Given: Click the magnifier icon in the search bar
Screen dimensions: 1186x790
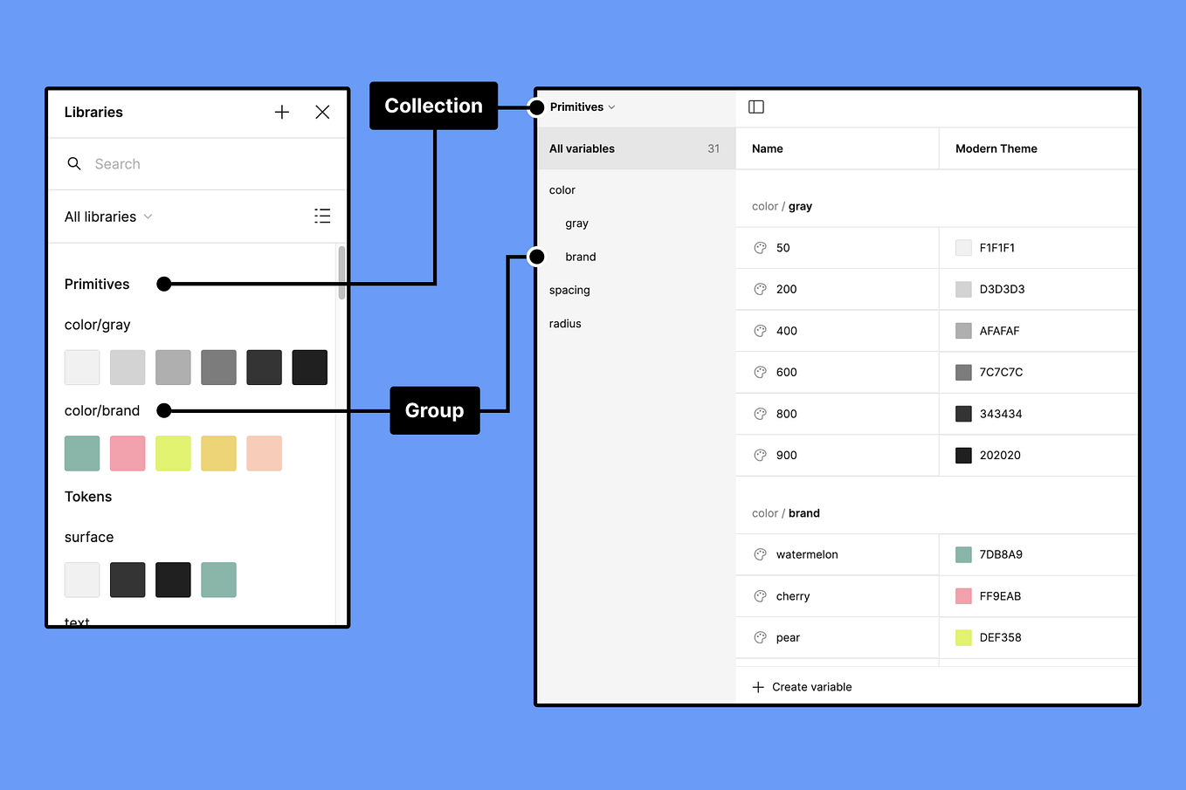Looking at the screenshot, I should click(x=74, y=163).
